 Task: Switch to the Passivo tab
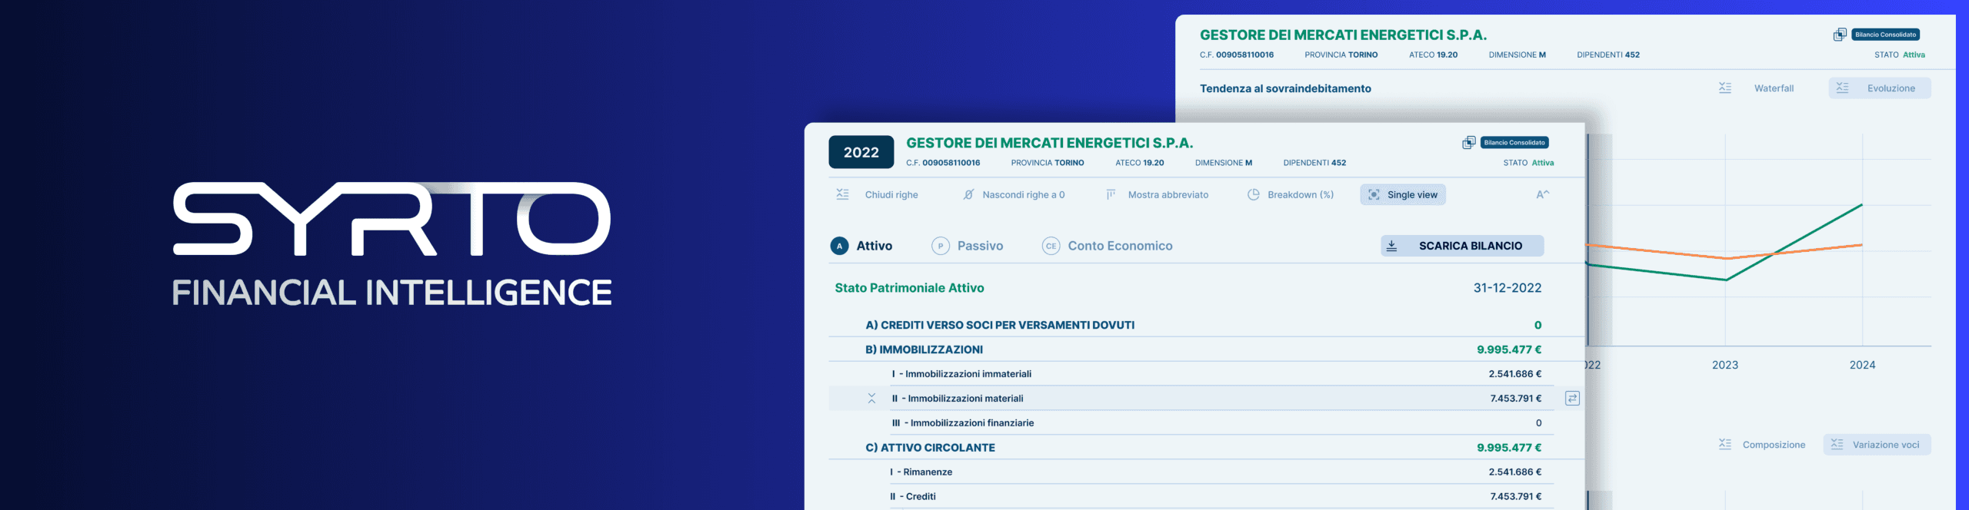click(x=968, y=246)
